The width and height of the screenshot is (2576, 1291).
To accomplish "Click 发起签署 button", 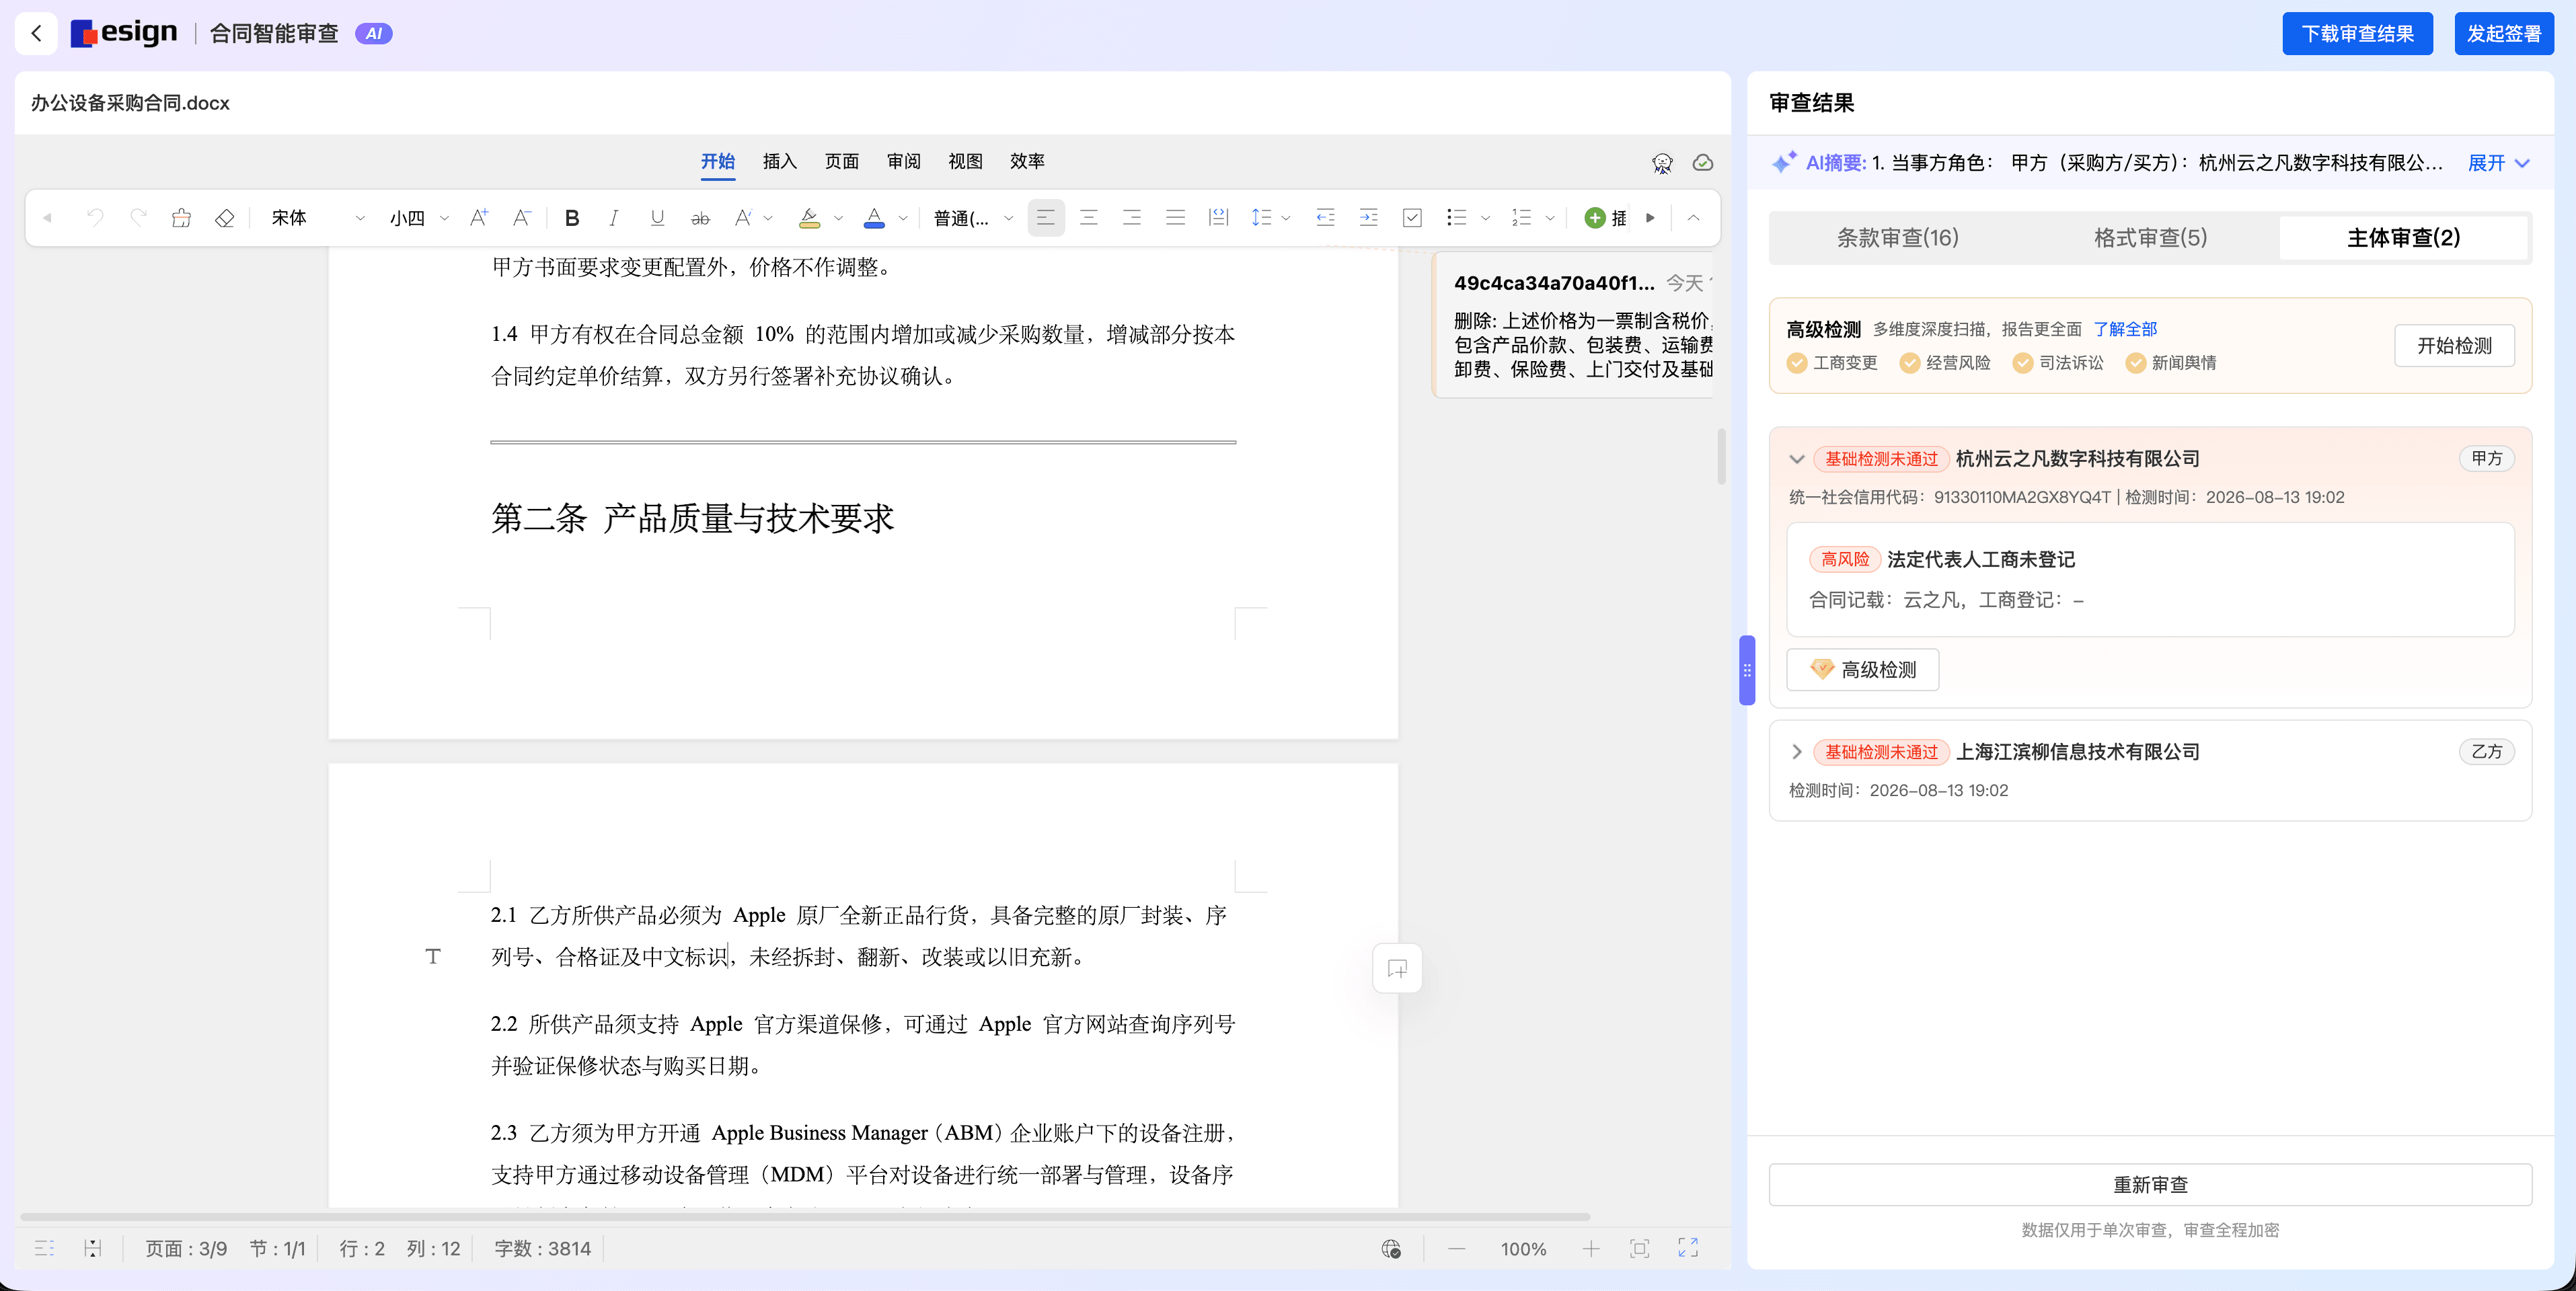I will 2504,33.
